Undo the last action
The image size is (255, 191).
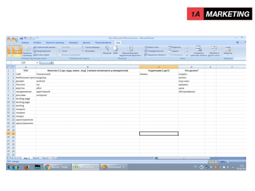click(x=25, y=38)
